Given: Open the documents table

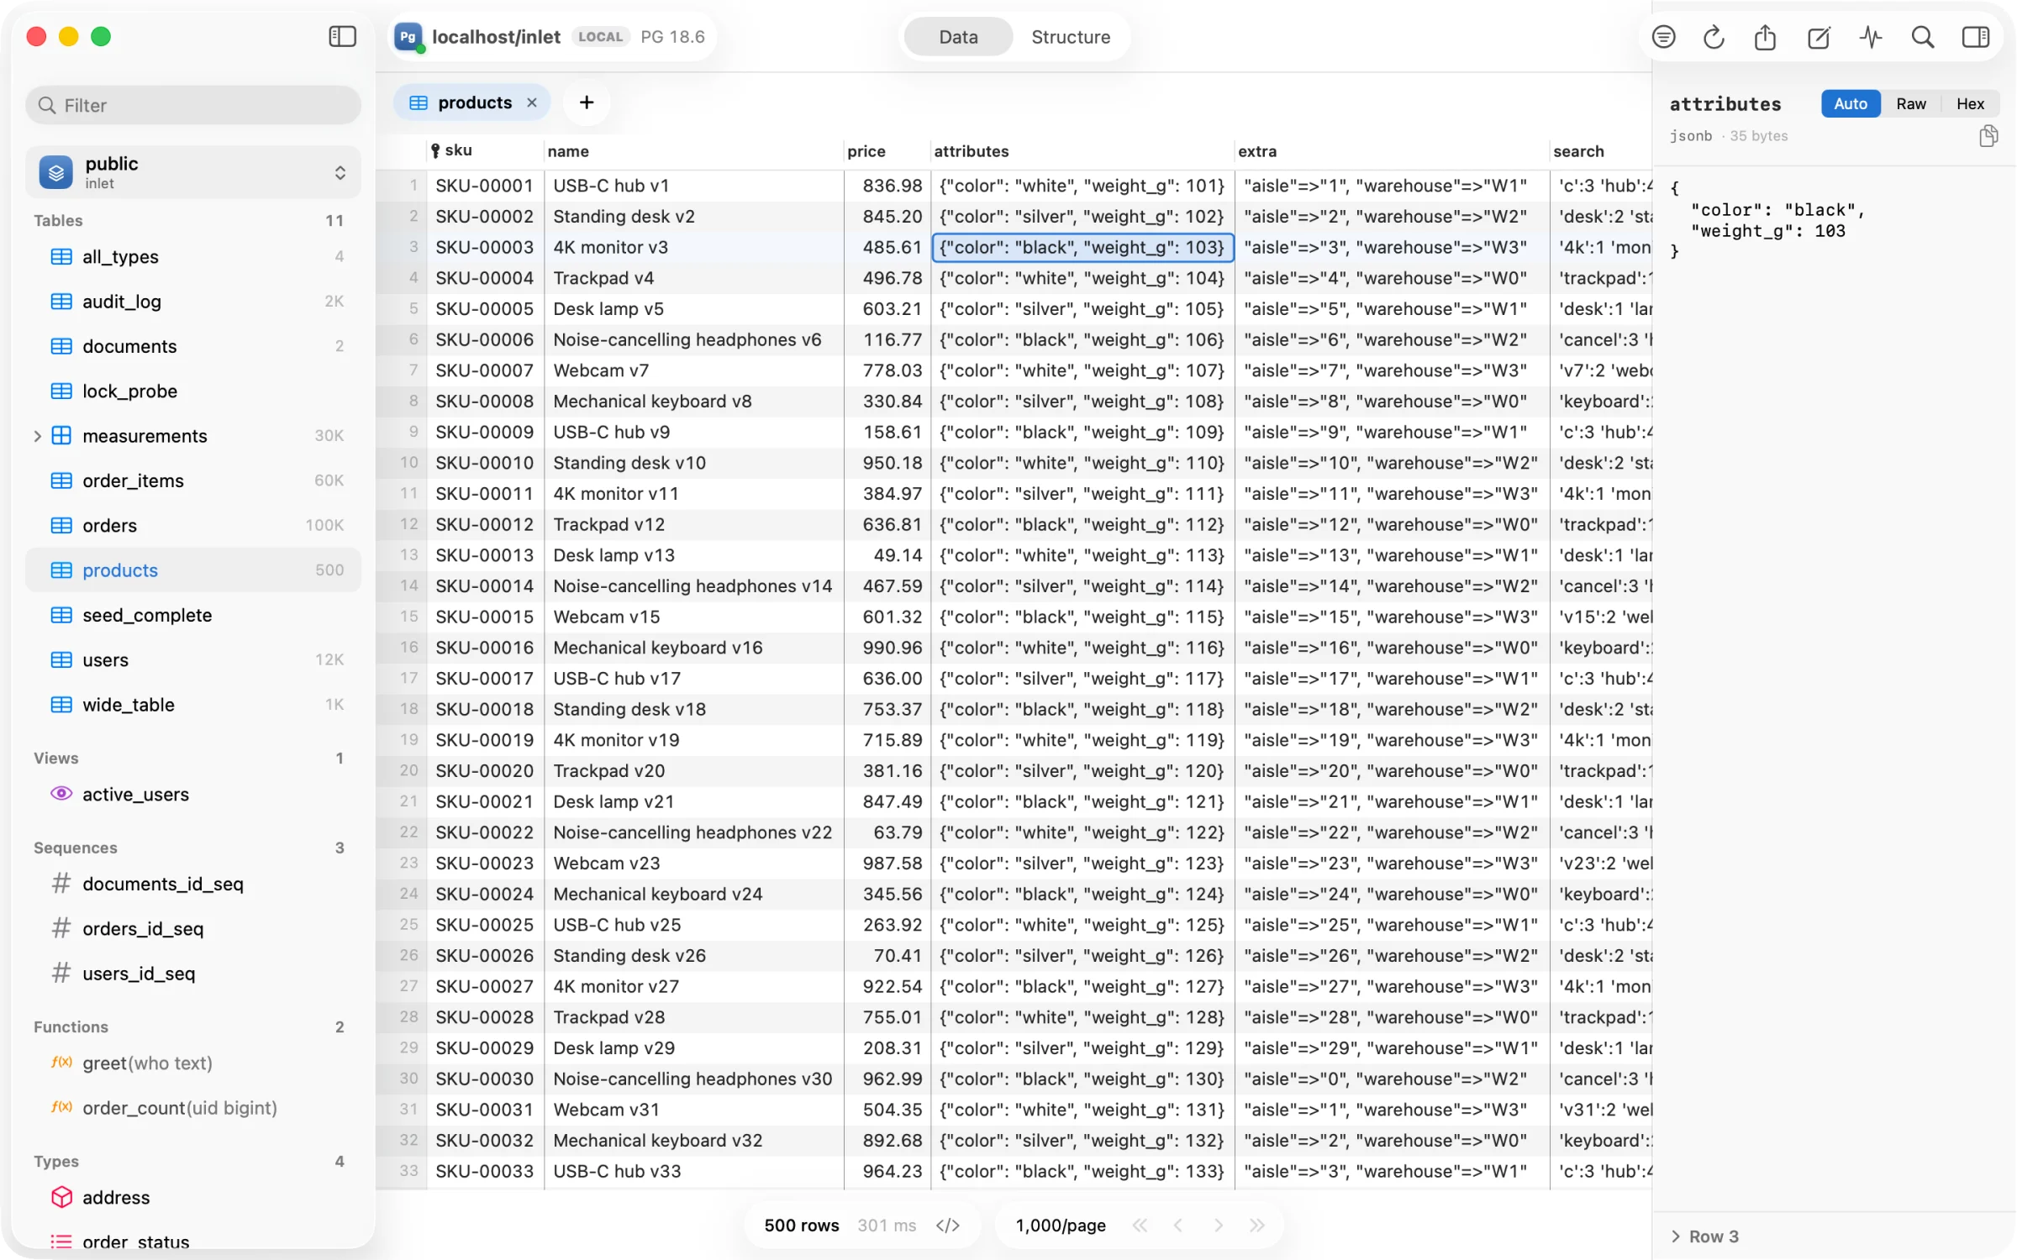Looking at the screenshot, I should click(x=193, y=346).
